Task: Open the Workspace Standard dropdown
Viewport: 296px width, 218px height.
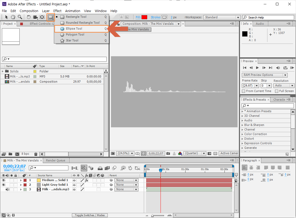Action: coord(222,17)
